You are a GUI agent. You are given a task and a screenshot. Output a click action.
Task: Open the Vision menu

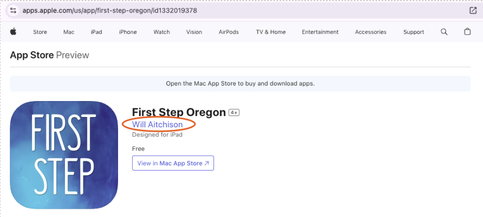coord(194,32)
